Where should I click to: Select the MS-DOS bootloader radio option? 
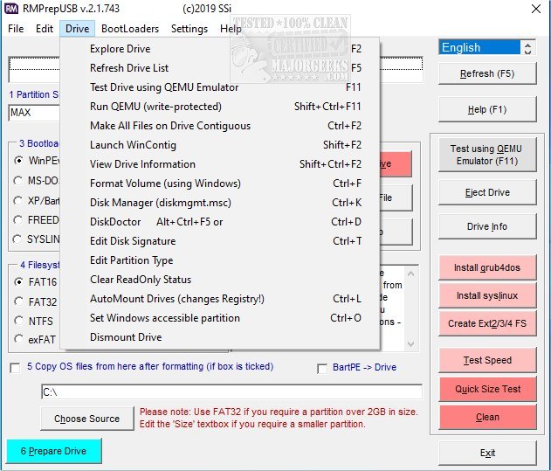coord(18,181)
